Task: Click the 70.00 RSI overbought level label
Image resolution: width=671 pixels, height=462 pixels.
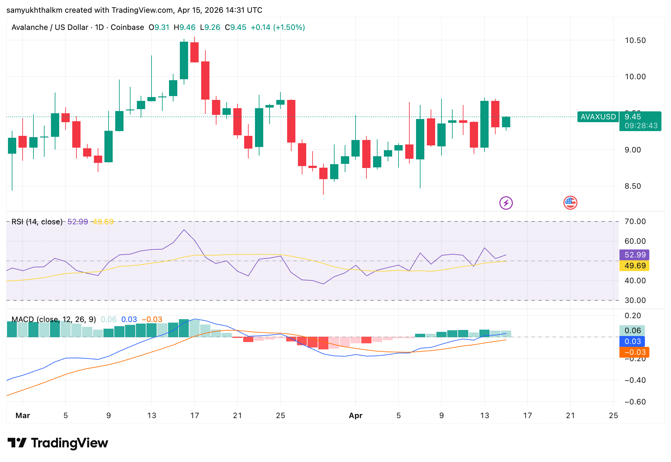Action: (x=635, y=221)
